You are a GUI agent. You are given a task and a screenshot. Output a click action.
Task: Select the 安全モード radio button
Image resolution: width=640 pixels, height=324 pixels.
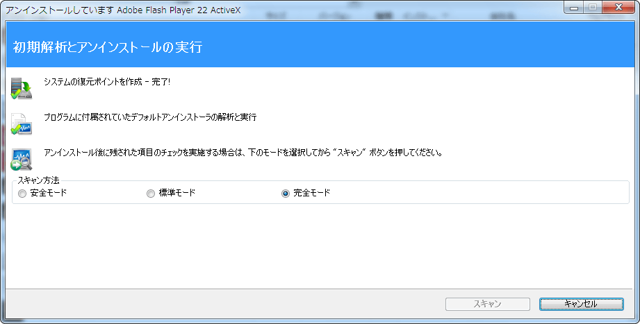coord(22,194)
